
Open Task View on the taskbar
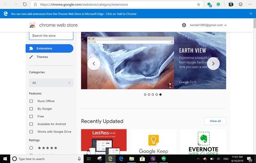pos(89,159)
